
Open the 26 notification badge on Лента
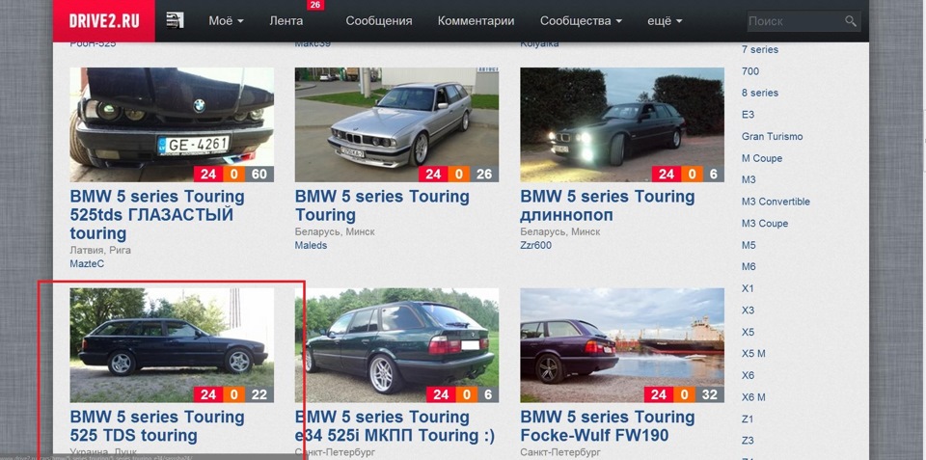click(x=315, y=6)
